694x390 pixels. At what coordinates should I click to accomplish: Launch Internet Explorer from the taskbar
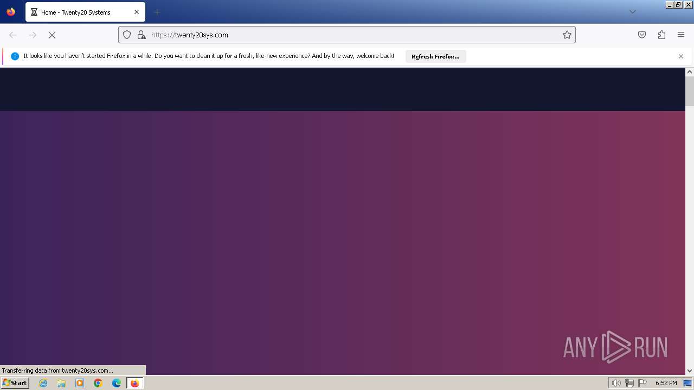tap(43, 383)
